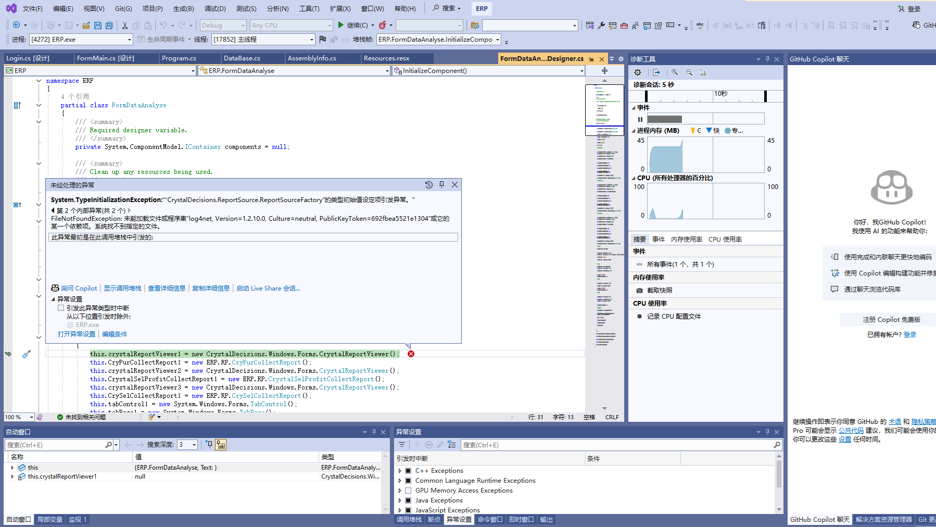Click the 显示调用堆栈 link
Screen dimensions: 936x527
tap(122, 288)
